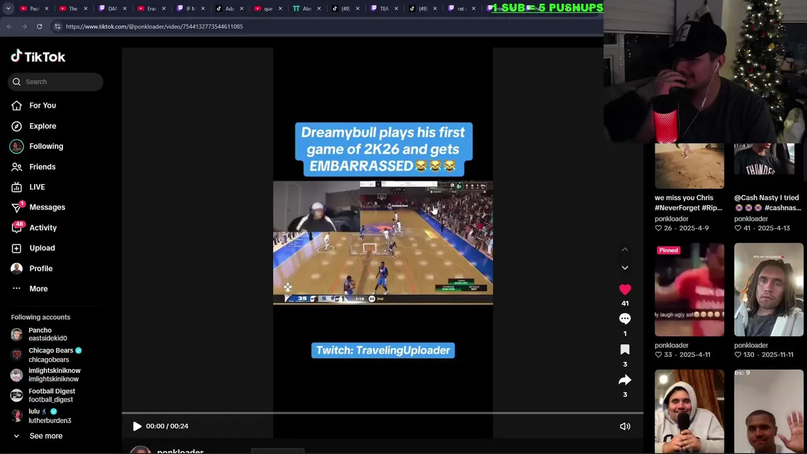Image resolution: width=807 pixels, height=454 pixels.
Task: Open the Pinned video thumbnail
Action: coord(689,290)
